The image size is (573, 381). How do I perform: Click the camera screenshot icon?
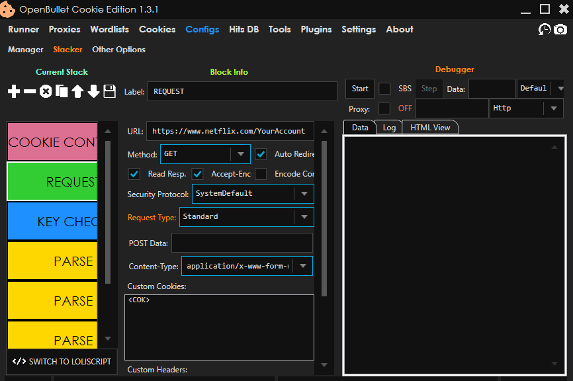point(560,30)
